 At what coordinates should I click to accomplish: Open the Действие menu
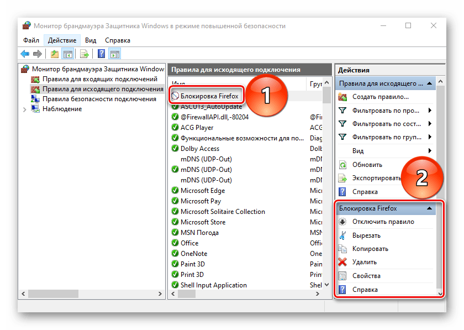point(62,40)
